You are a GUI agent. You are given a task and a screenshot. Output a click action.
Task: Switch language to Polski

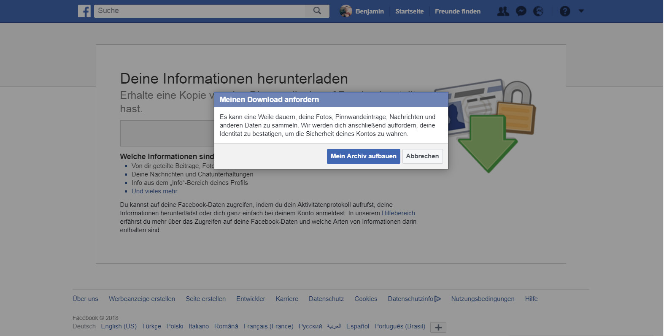[x=175, y=326]
